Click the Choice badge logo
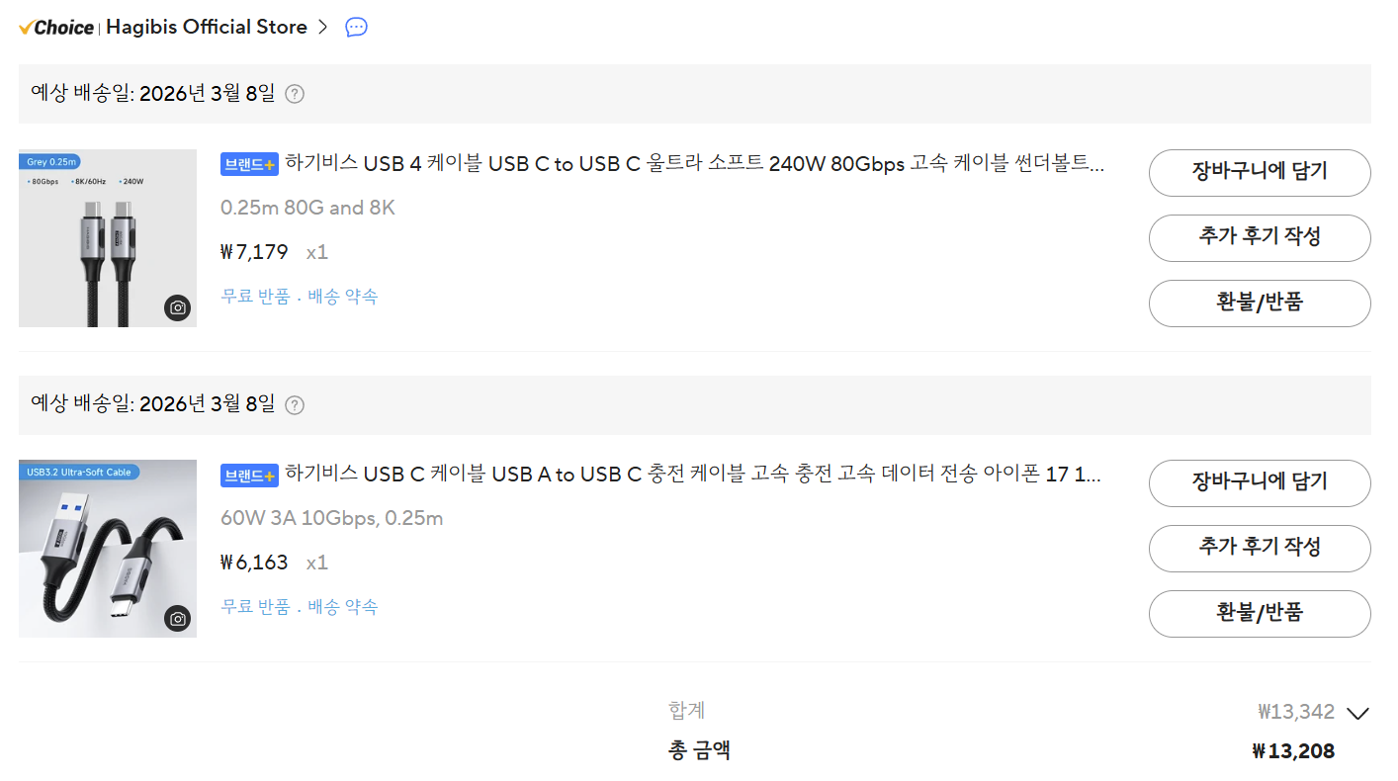The image size is (1398, 781). click(56, 28)
